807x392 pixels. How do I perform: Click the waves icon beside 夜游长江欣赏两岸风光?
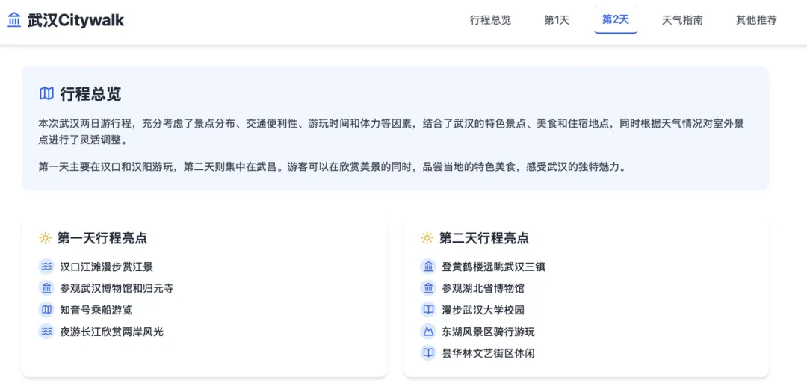click(x=46, y=332)
